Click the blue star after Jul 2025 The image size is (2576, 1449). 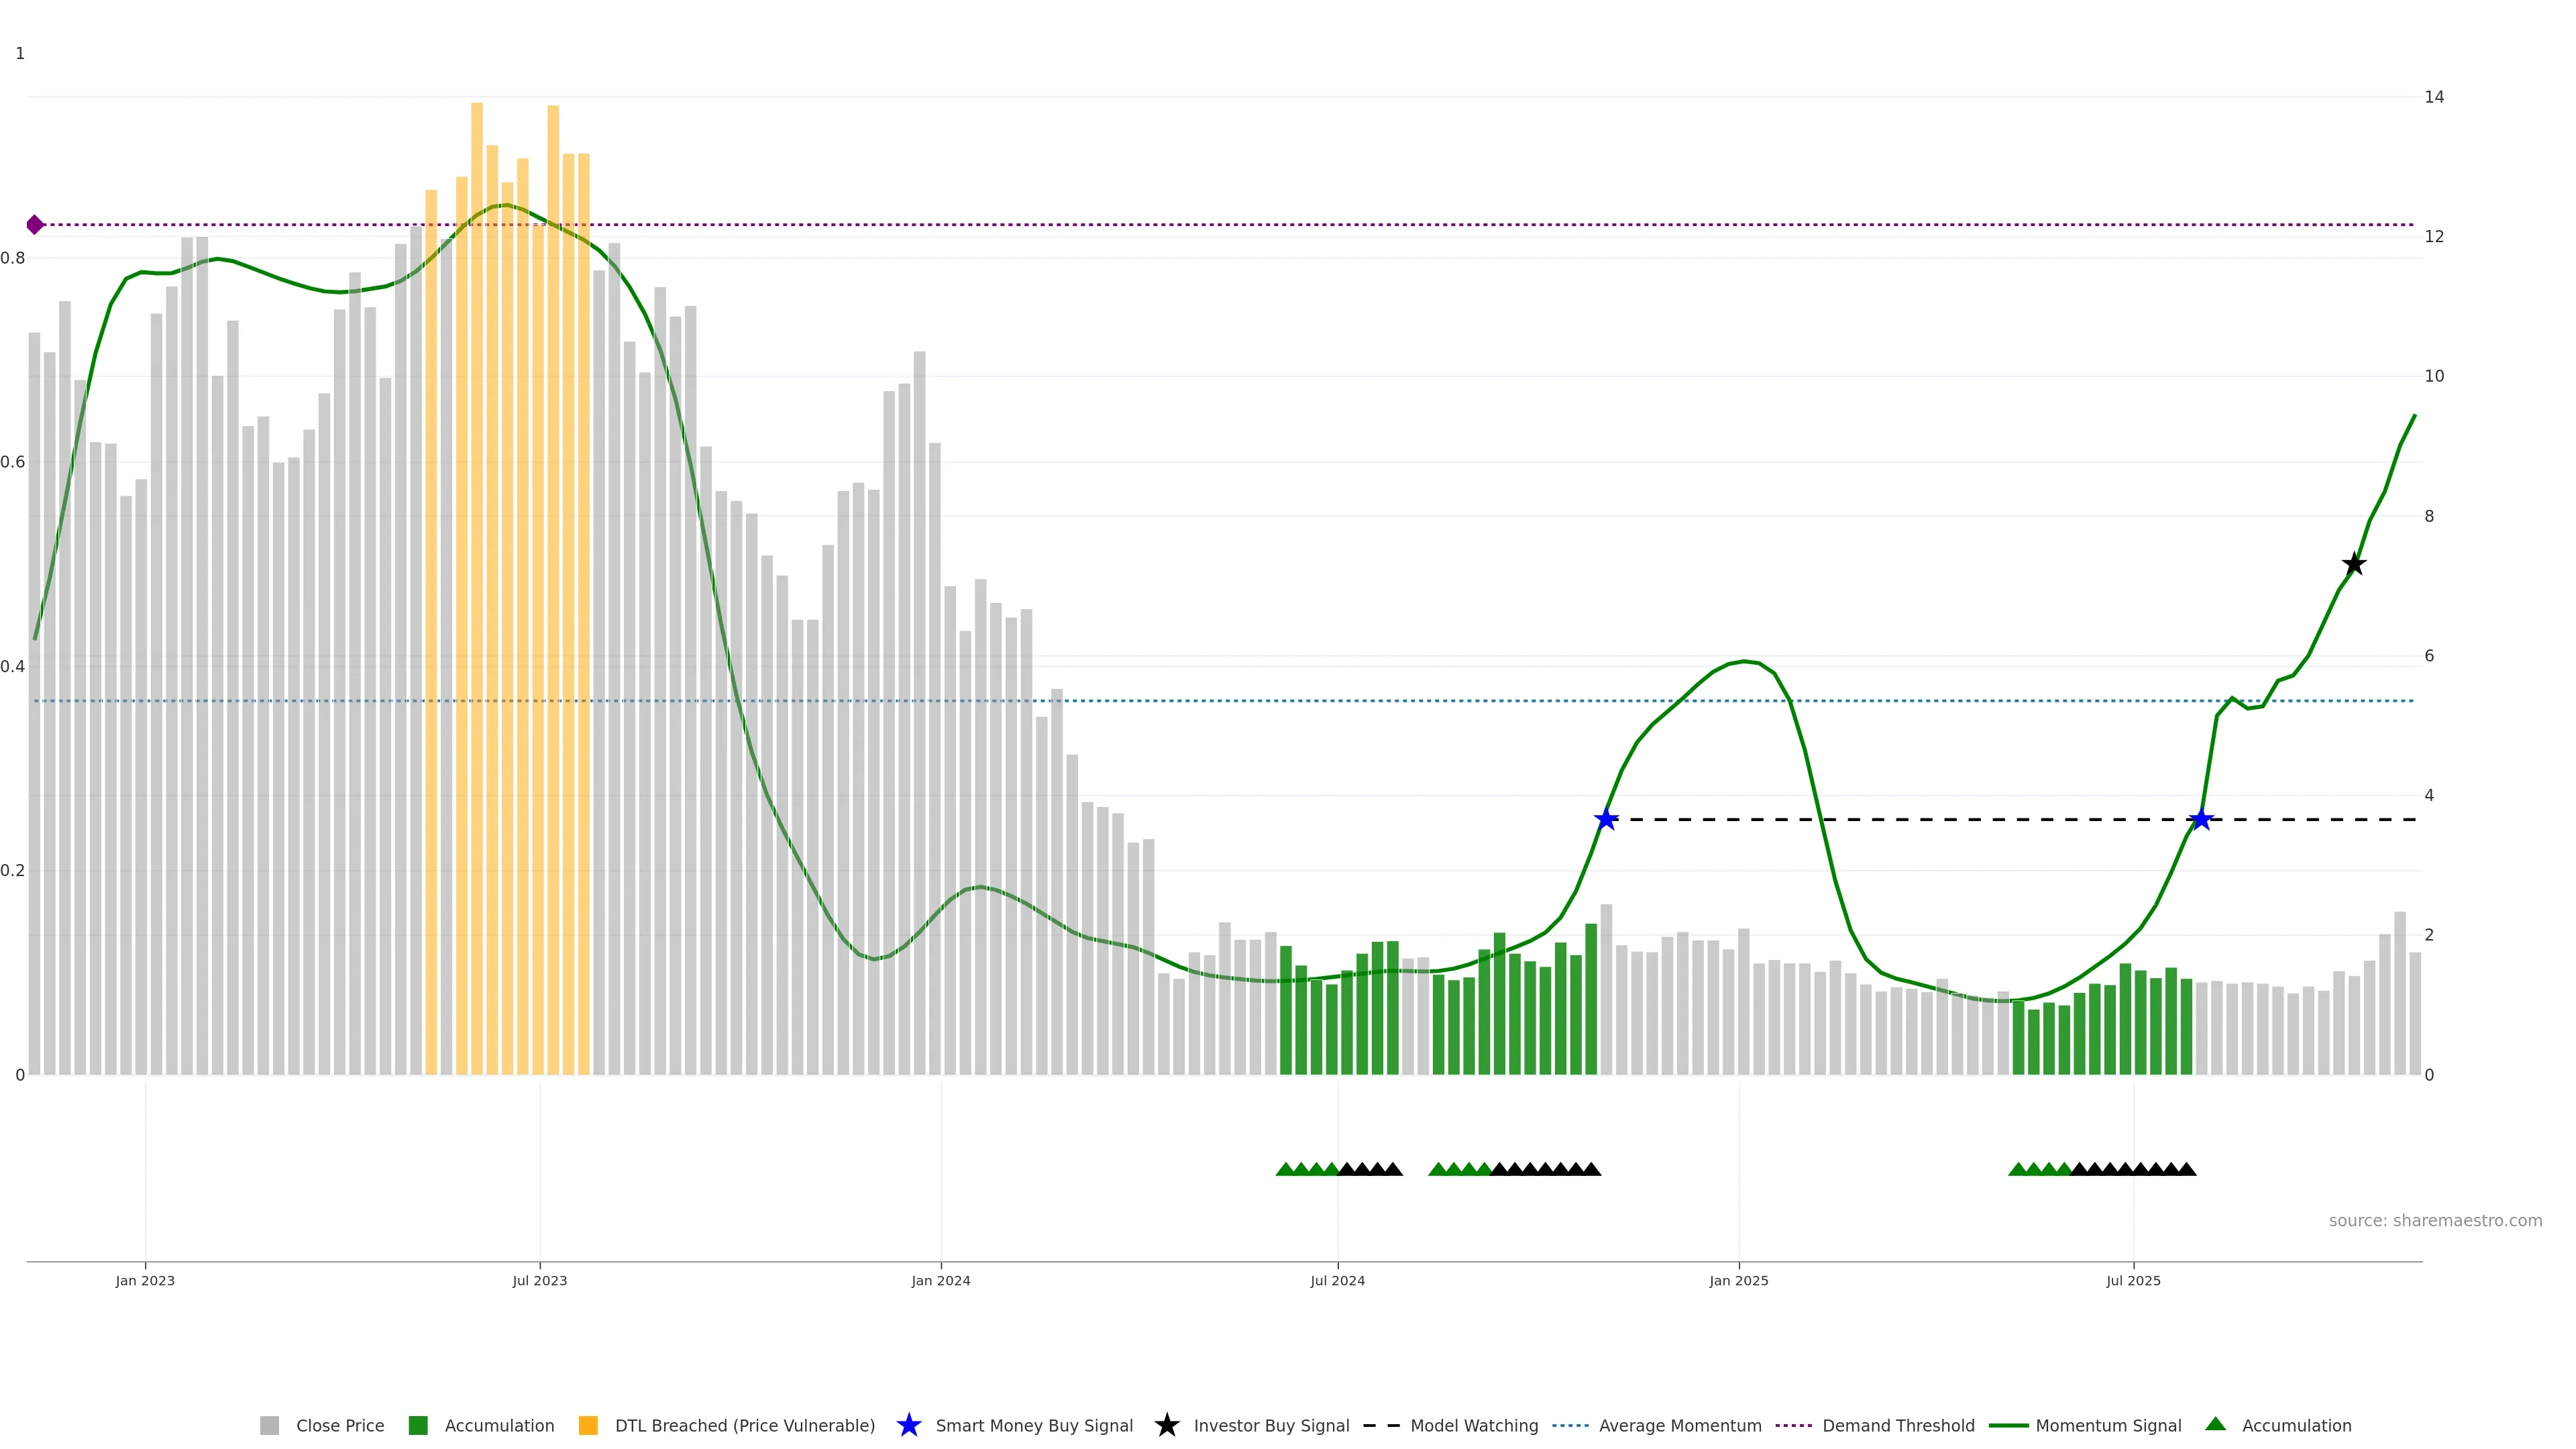(2201, 820)
